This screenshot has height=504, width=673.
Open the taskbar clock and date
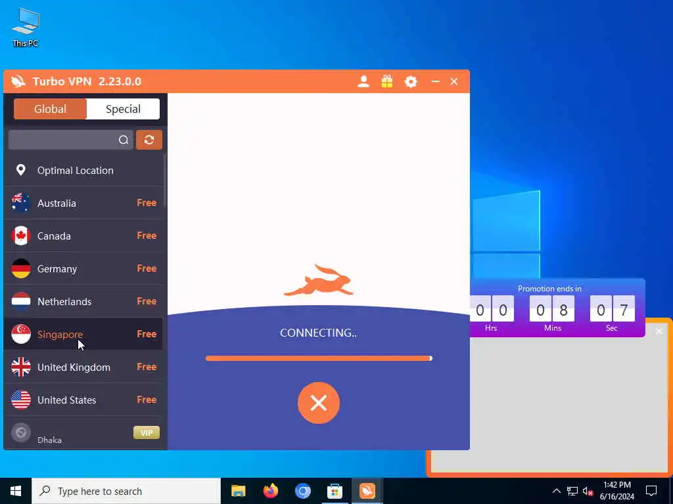616,491
